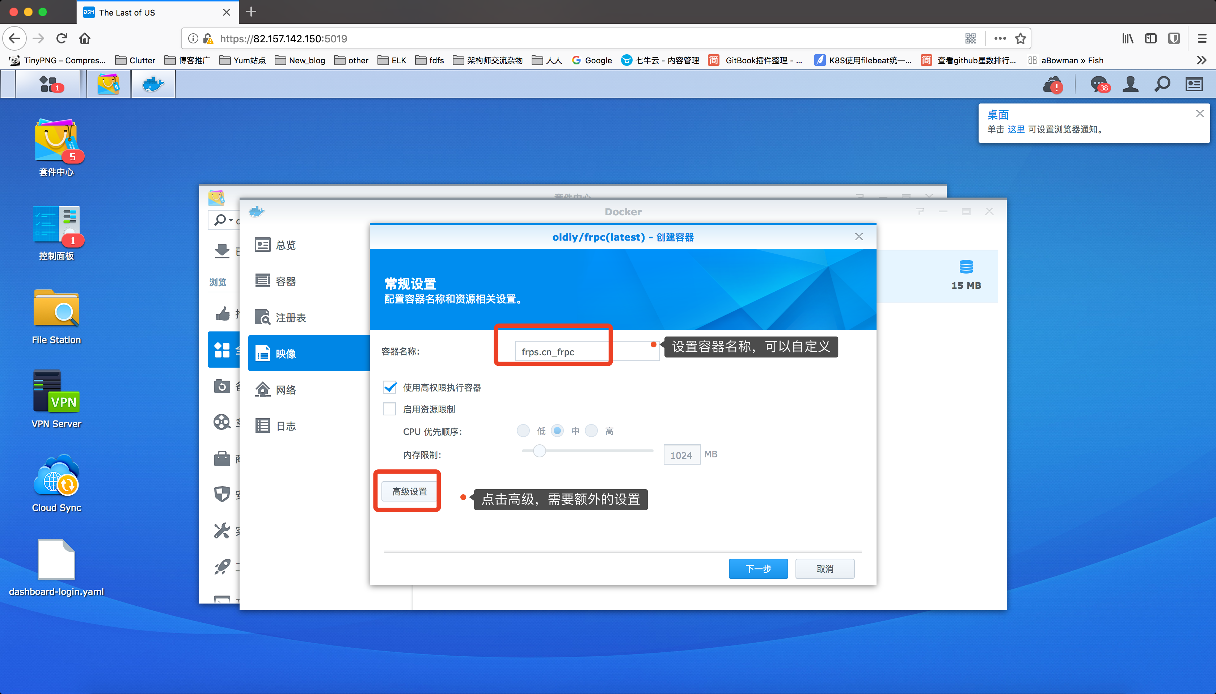The height and width of the screenshot is (694, 1216).
Task: Click the DSM search magnifier icon
Action: pyautogui.click(x=1162, y=84)
